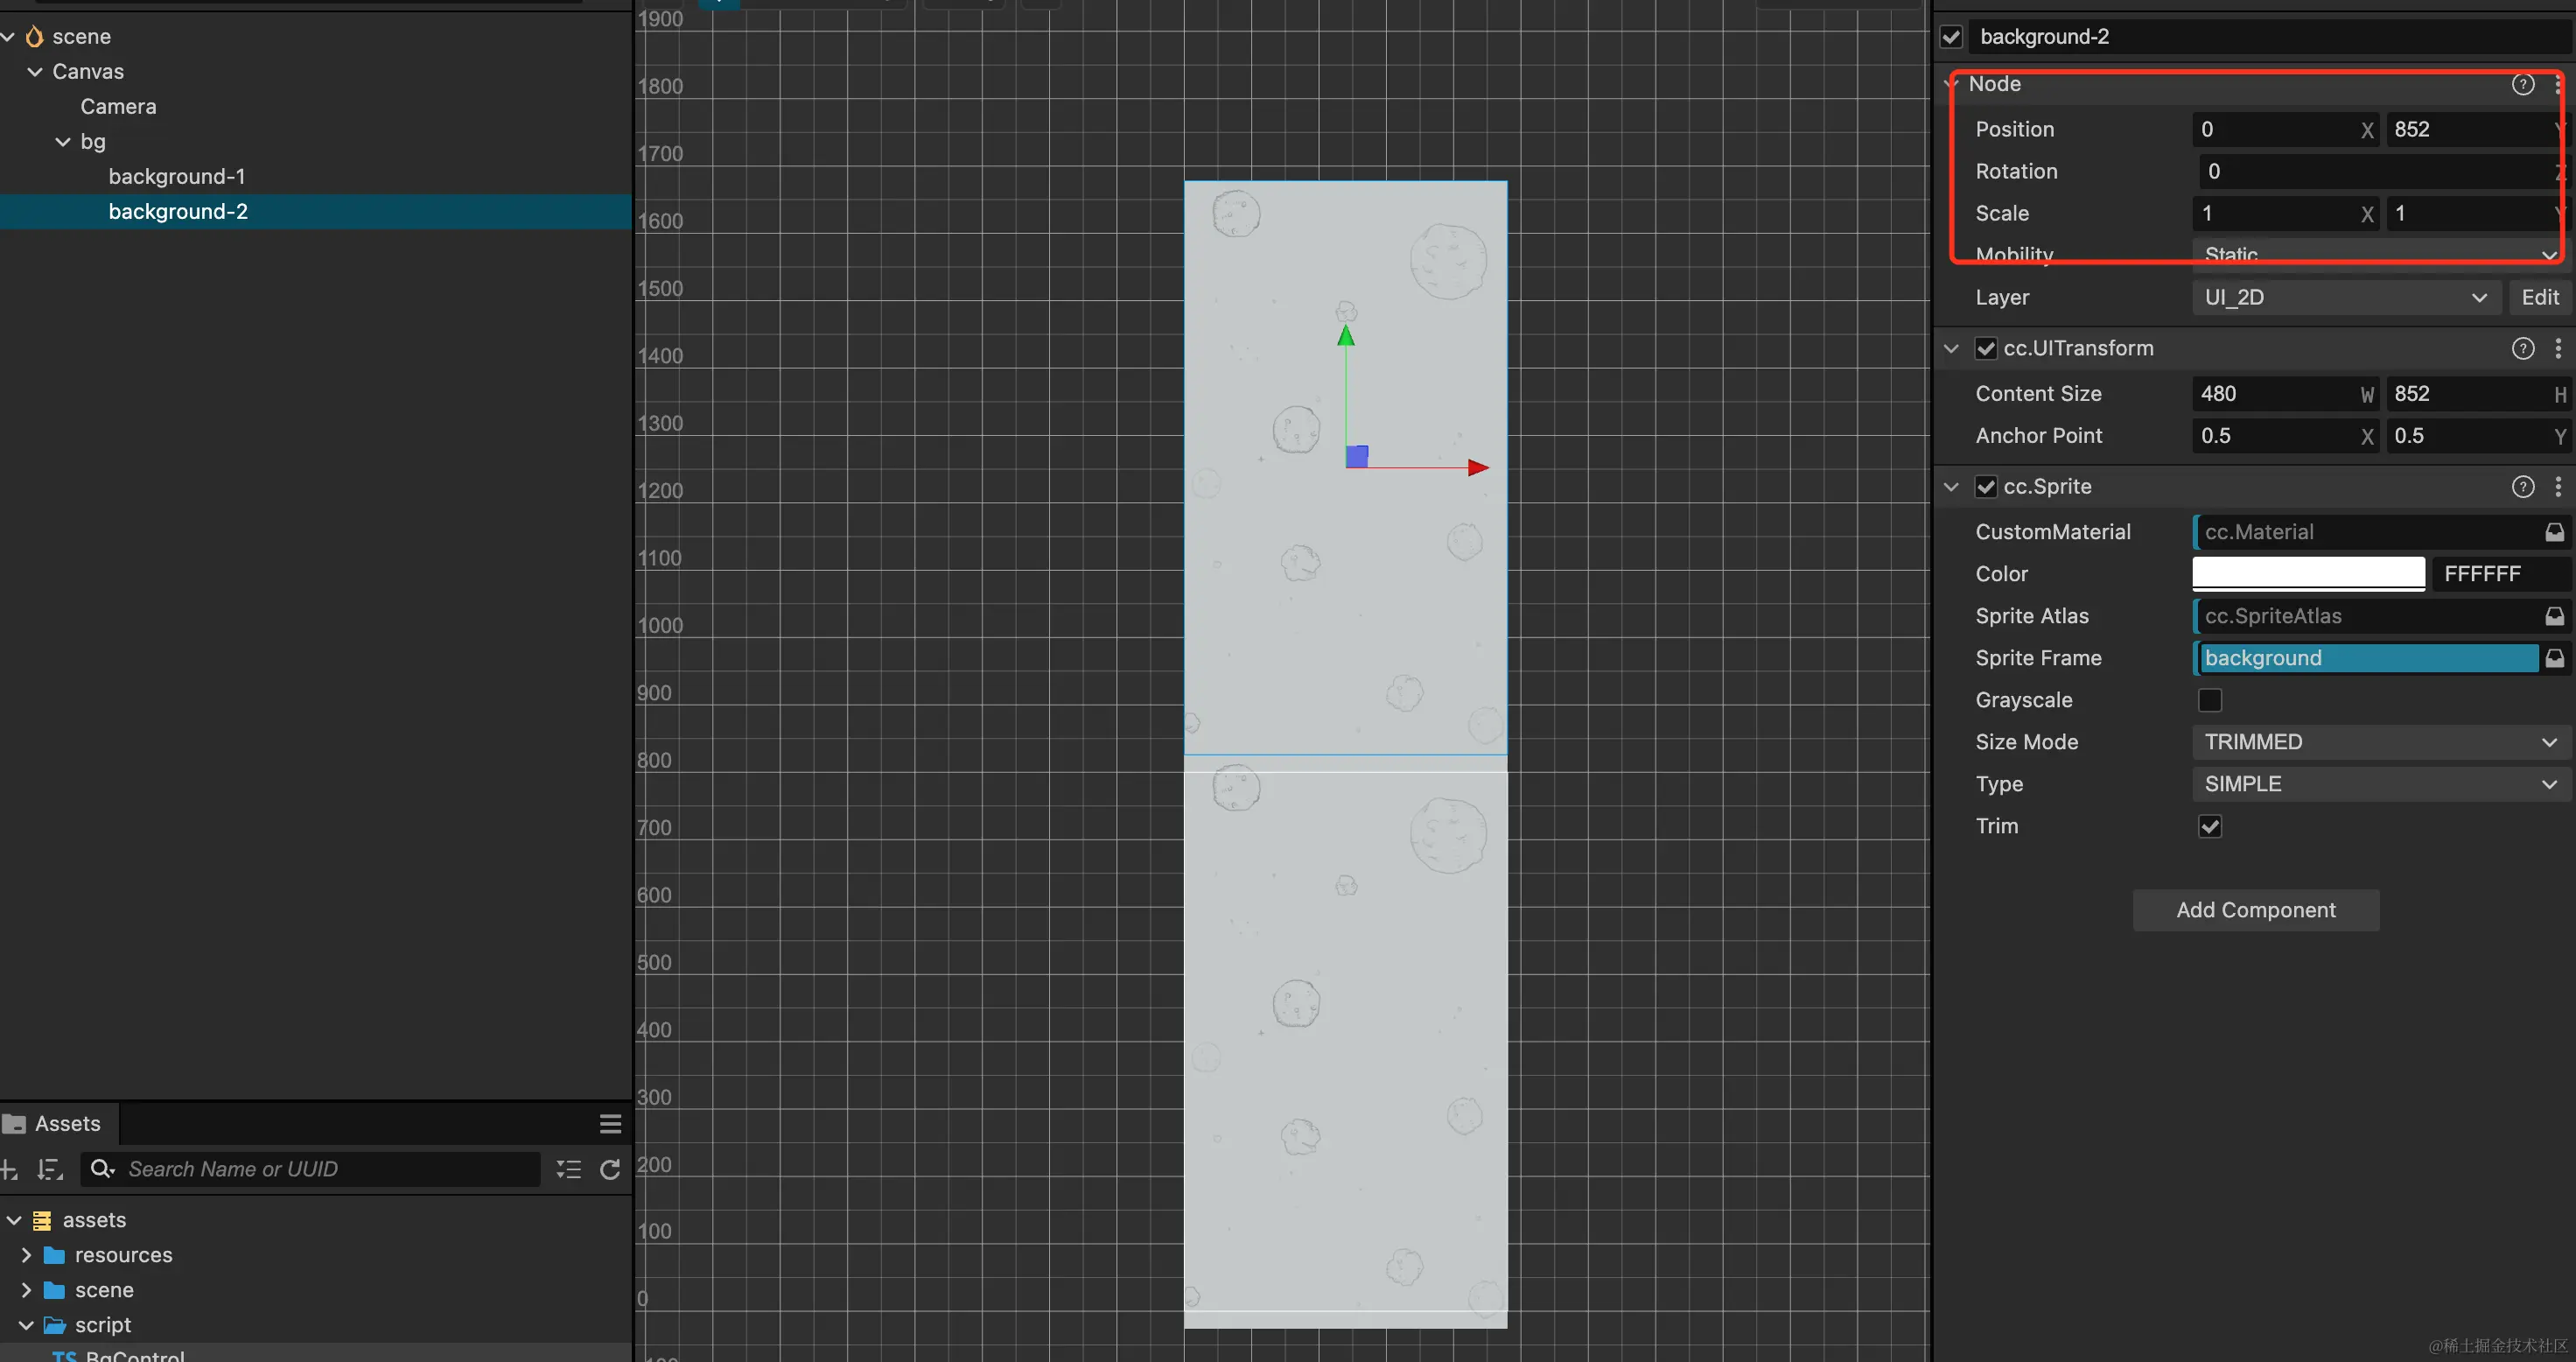Select the Camera node
The height and width of the screenshot is (1362, 2576).
(x=118, y=107)
